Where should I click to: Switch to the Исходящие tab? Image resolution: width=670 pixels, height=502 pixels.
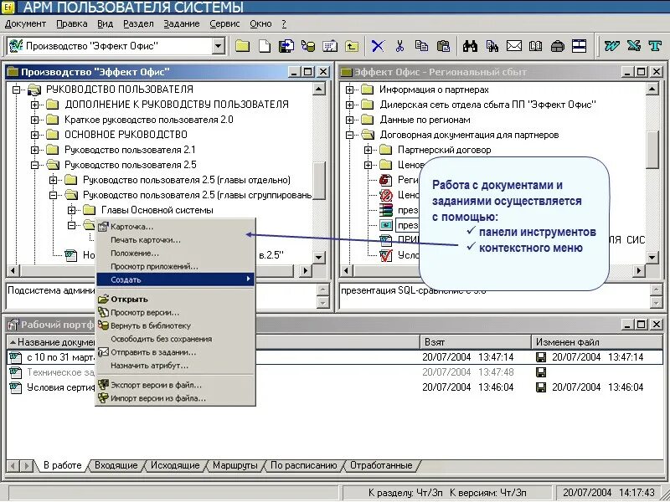175,465
